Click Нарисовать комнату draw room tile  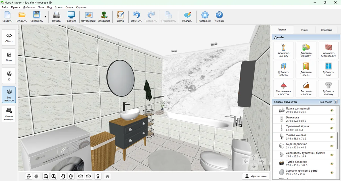coord(283,50)
